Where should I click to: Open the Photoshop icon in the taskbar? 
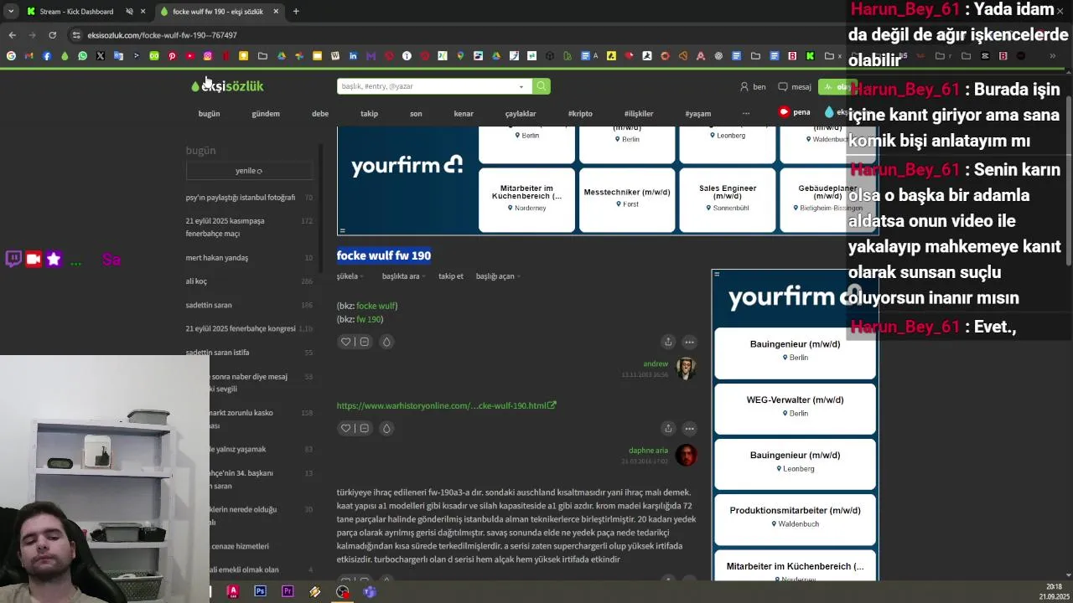click(260, 591)
